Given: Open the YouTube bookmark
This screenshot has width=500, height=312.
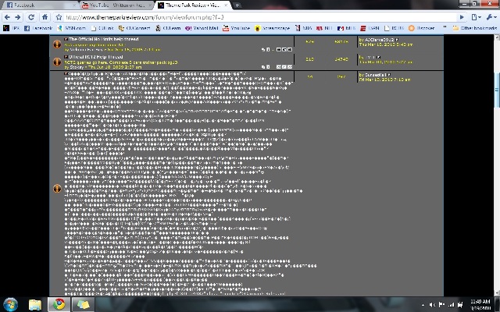Looking at the screenshot, I should click(x=236, y=28).
